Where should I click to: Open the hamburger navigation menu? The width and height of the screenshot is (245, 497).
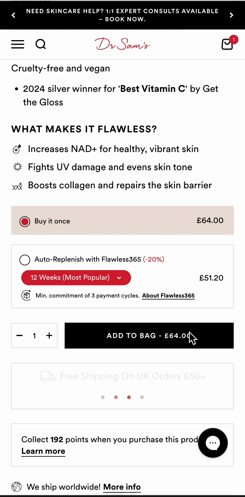tap(18, 44)
